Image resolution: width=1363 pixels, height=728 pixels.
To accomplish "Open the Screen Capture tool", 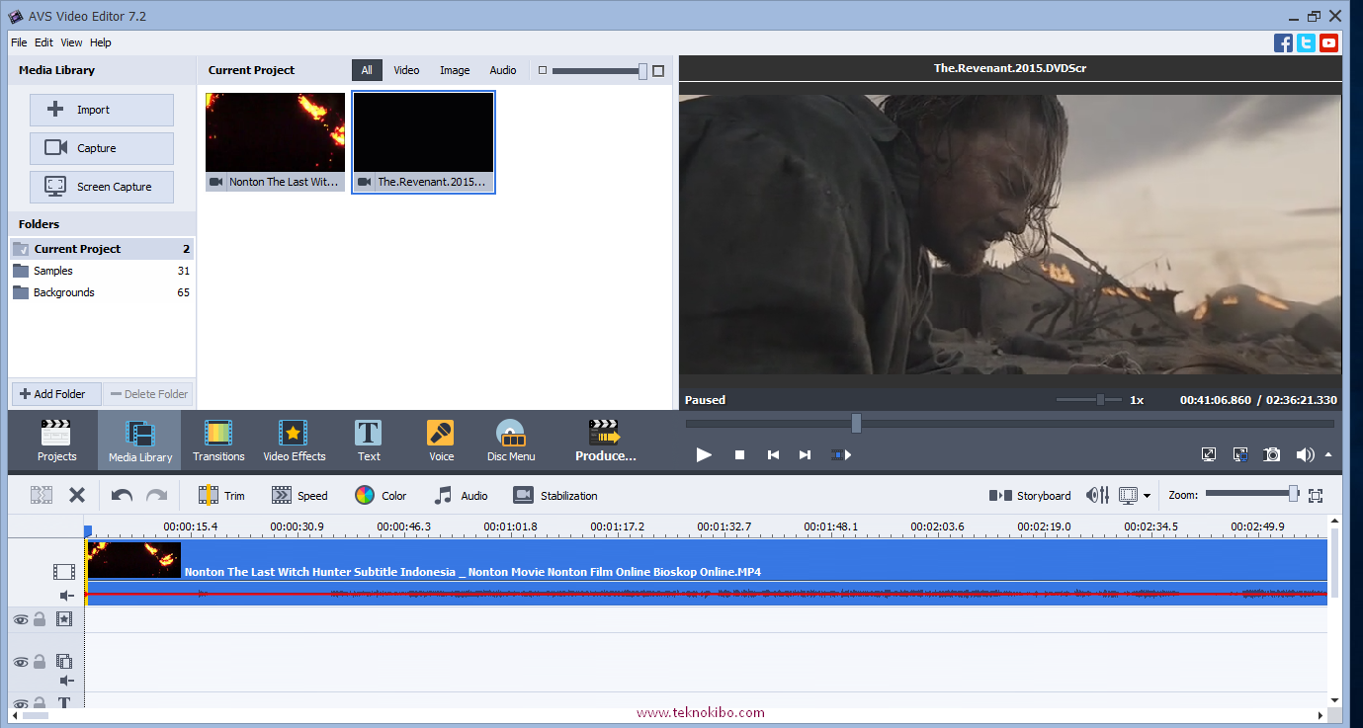I will pyautogui.click(x=101, y=187).
